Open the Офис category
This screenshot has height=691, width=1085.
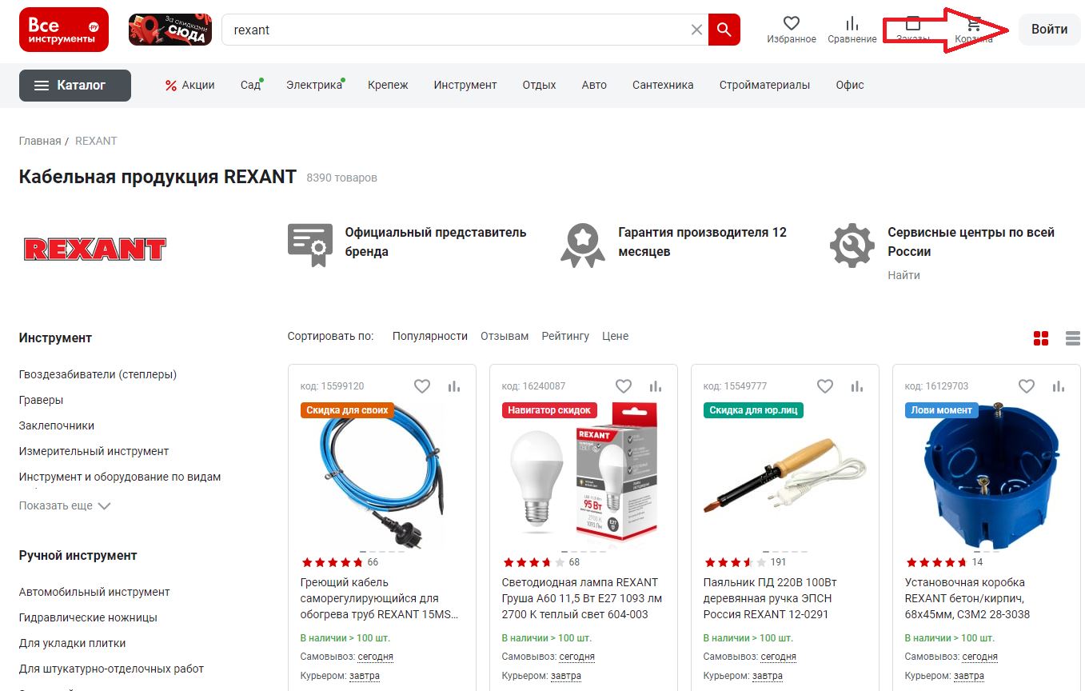pos(850,85)
